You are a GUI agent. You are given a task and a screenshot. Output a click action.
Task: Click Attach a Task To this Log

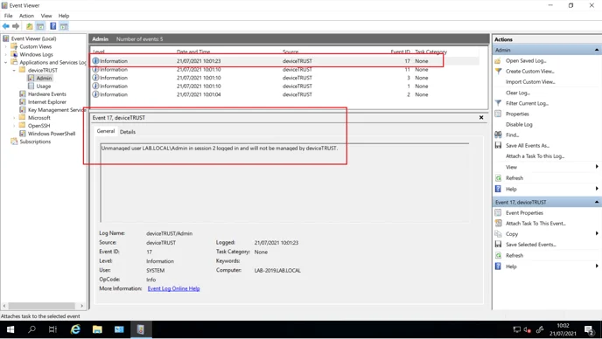coord(535,156)
